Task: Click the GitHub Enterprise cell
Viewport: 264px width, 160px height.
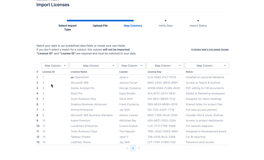Action: [82, 110]
